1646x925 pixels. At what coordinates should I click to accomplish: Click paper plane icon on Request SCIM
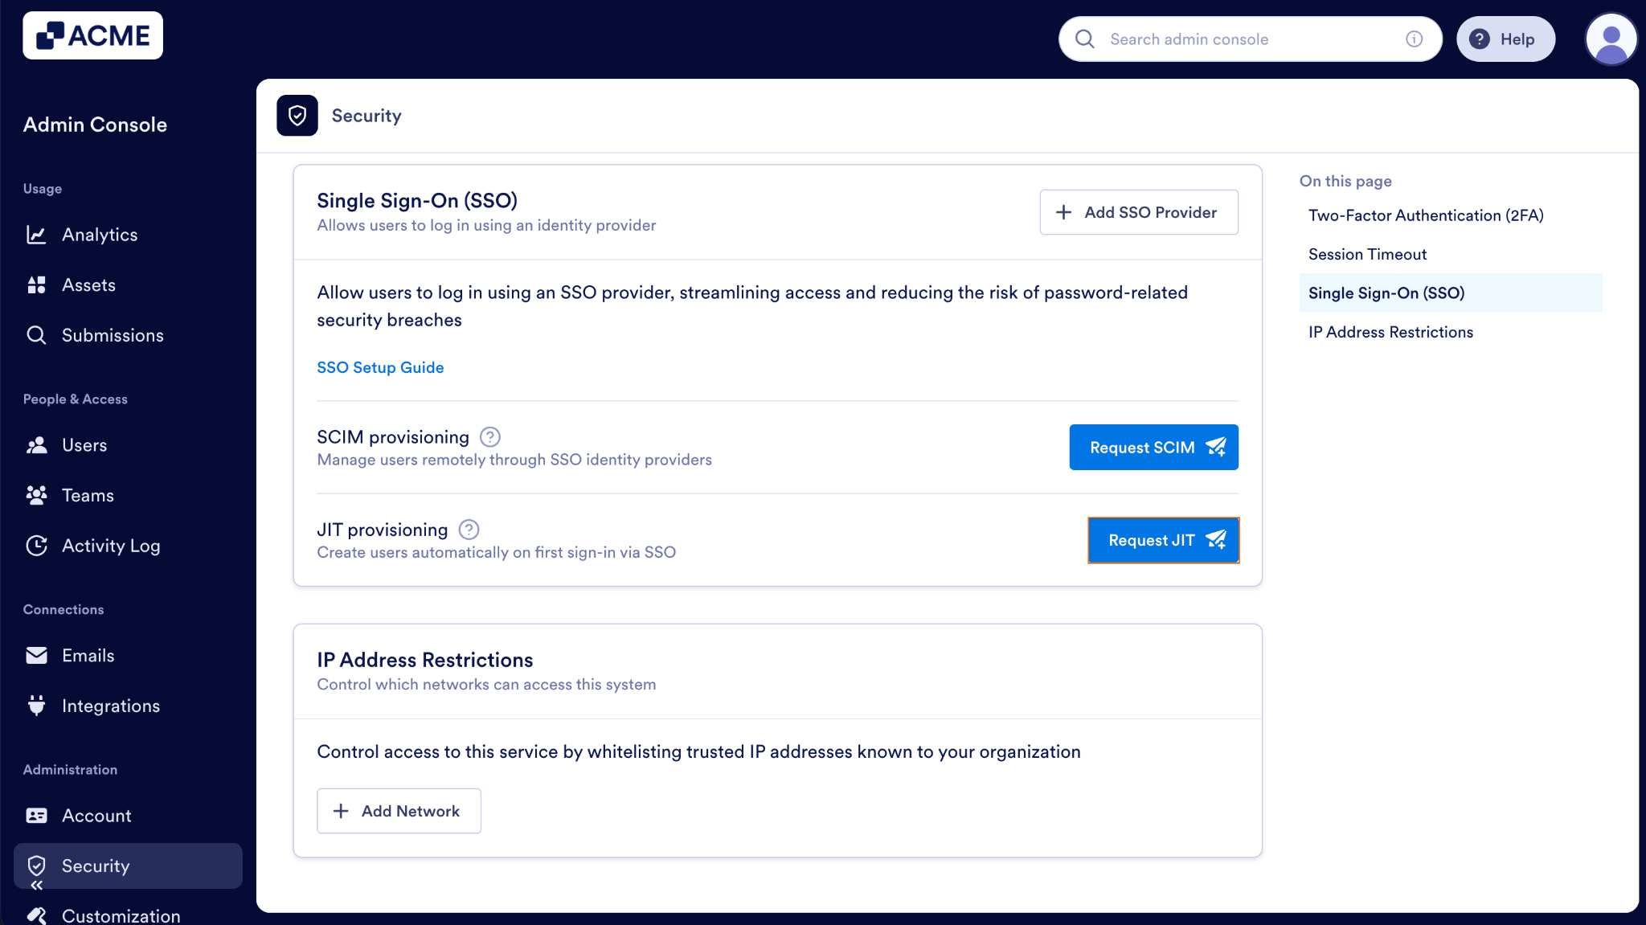1216,447
